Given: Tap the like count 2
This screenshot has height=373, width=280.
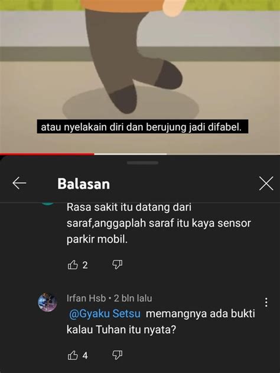Looking at the screenshot, I should pyautogui.click(x=85, y=265).
